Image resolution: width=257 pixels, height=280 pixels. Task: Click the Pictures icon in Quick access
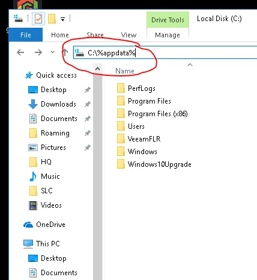coord(33,148)
